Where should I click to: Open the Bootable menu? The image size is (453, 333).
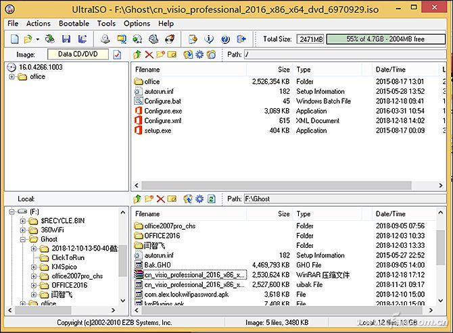[x=74, y=24]
